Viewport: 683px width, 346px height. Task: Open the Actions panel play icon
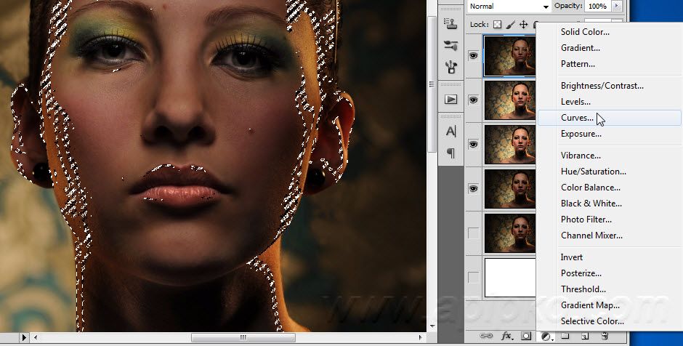450,100
